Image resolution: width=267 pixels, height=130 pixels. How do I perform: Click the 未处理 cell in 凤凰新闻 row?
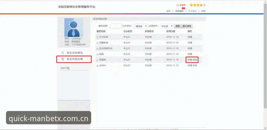coord(148,43)
